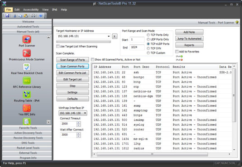
Task: Select the Port Scanner tool icon
Action: click(27, 39)
